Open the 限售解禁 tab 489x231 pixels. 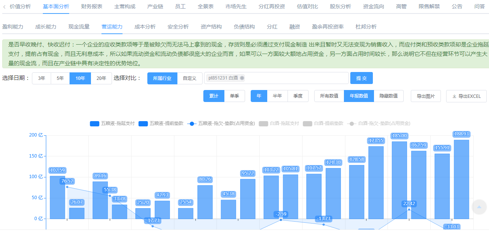[429, 6]
